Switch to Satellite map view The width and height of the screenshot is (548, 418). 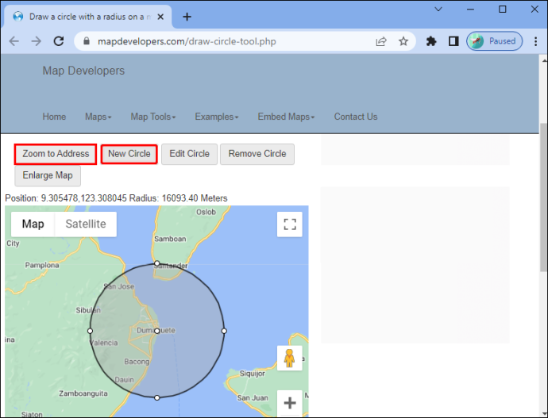(x=86, y=224)
